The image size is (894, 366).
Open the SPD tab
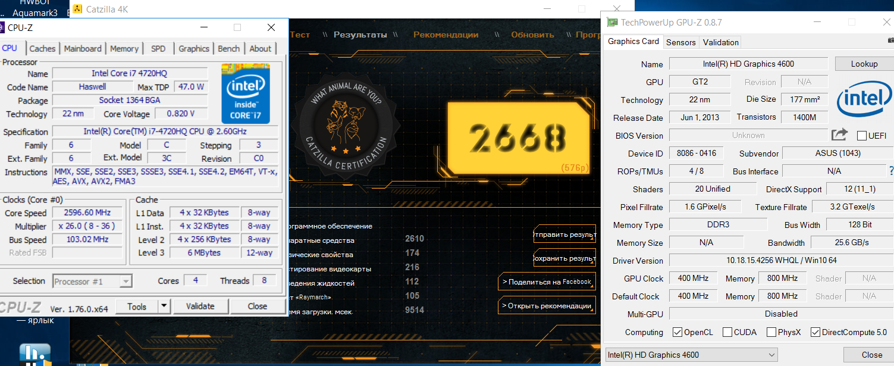[158, 49]
